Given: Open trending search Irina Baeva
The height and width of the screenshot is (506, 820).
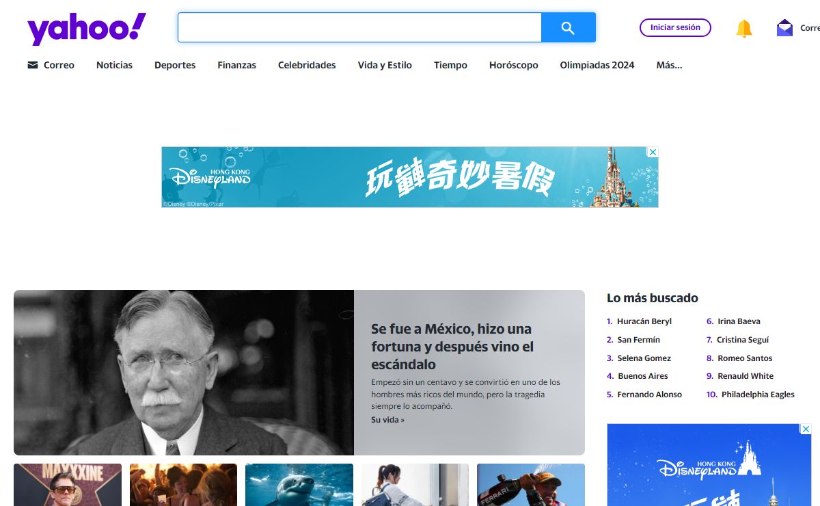Looking at the screenshot, I should 739,321.
